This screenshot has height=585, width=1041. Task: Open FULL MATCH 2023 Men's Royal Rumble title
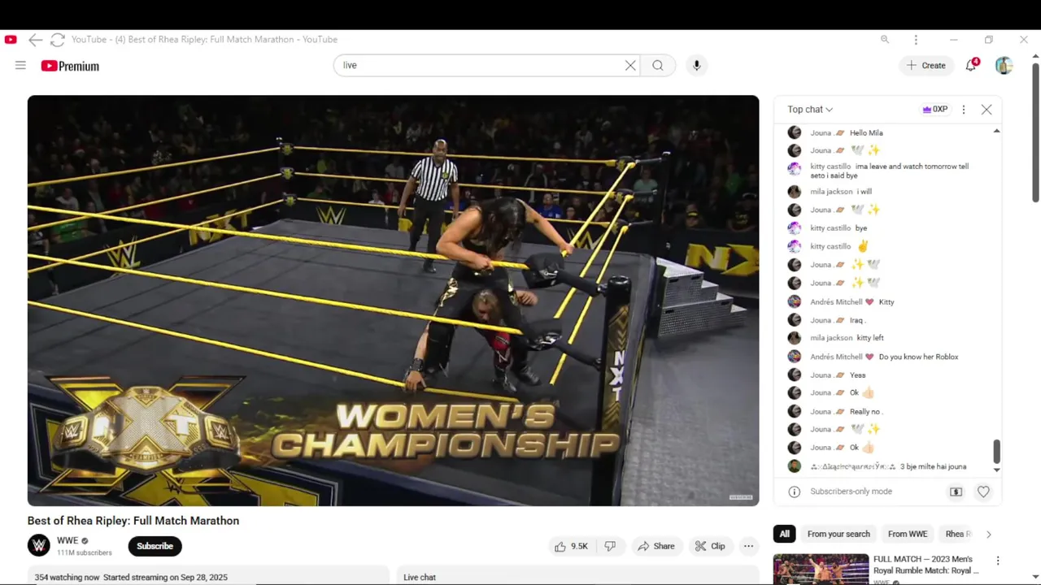(926, 565)
